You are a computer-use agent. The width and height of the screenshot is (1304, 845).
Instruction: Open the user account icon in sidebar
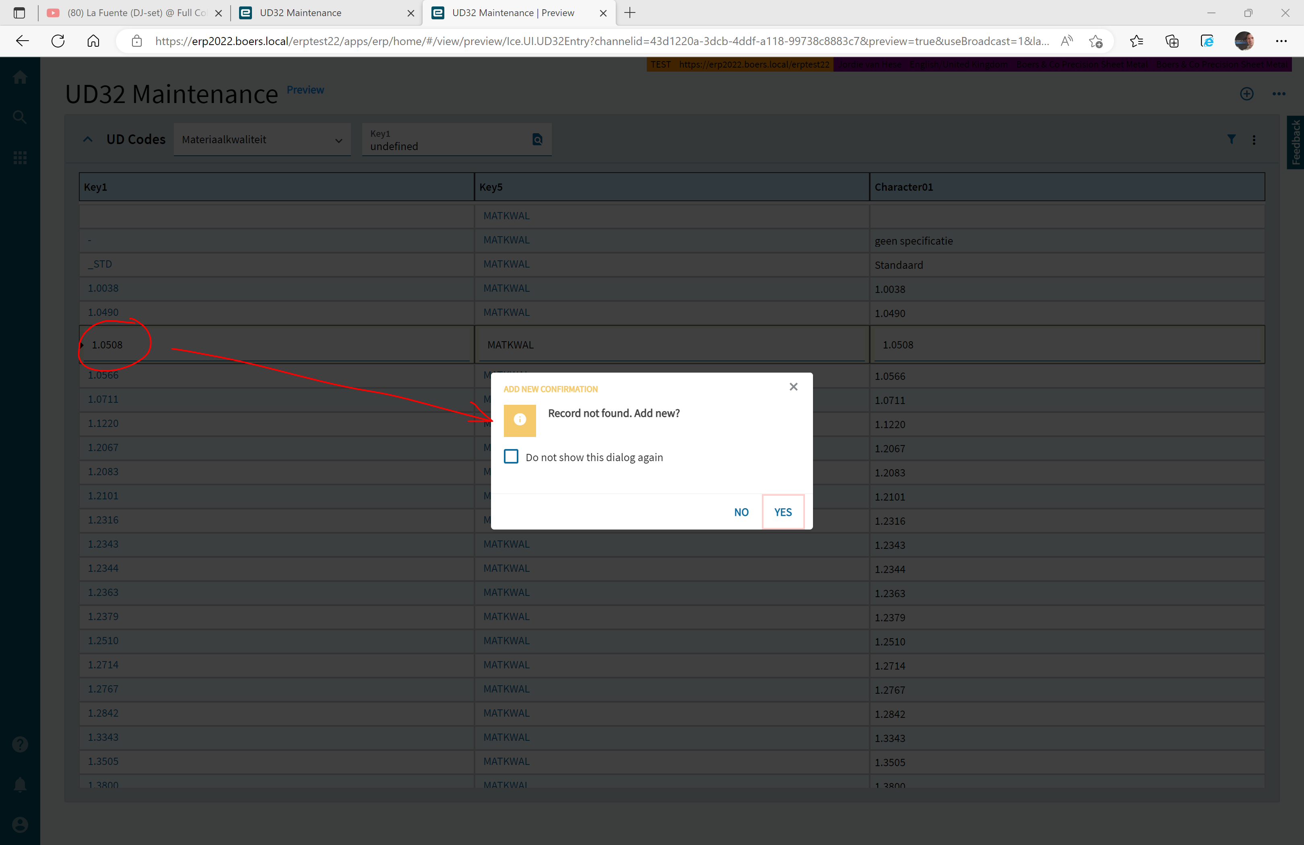pyautogui.click(x=20, y=825)
